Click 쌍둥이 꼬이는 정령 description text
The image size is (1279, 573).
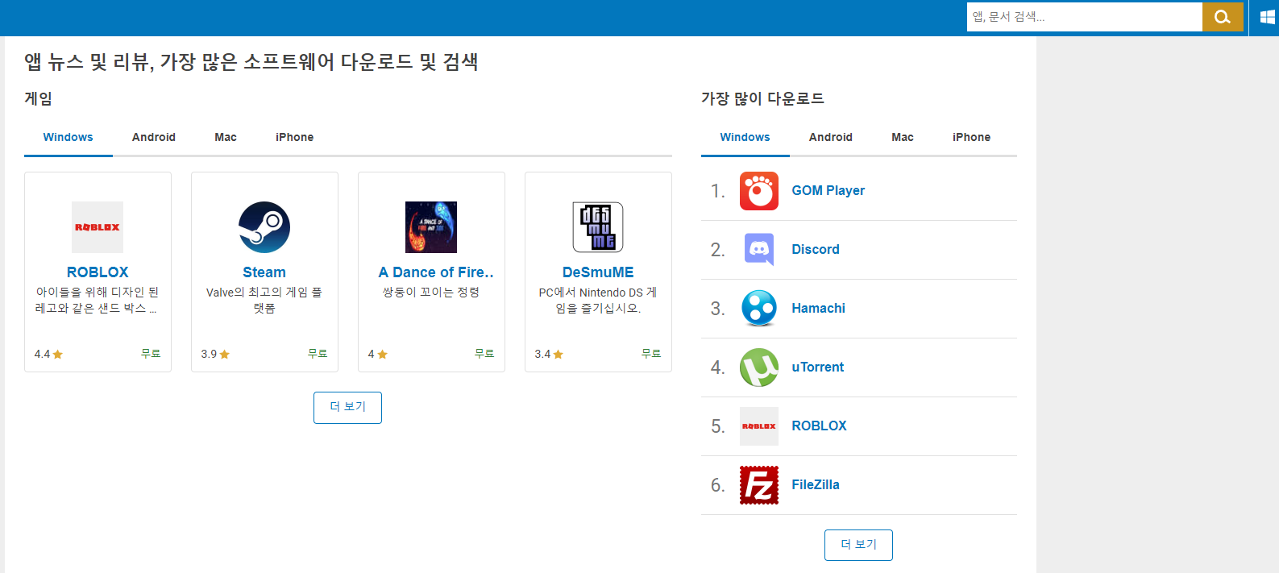point(431,293)
